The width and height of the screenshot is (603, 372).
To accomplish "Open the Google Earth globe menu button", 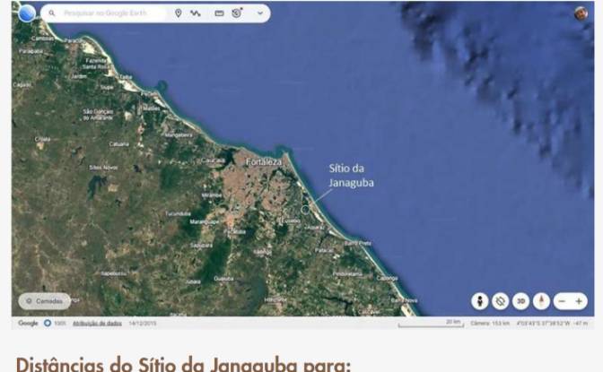I will (x=27, y=13).
